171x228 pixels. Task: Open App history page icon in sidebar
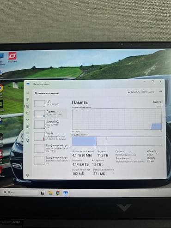28,113
